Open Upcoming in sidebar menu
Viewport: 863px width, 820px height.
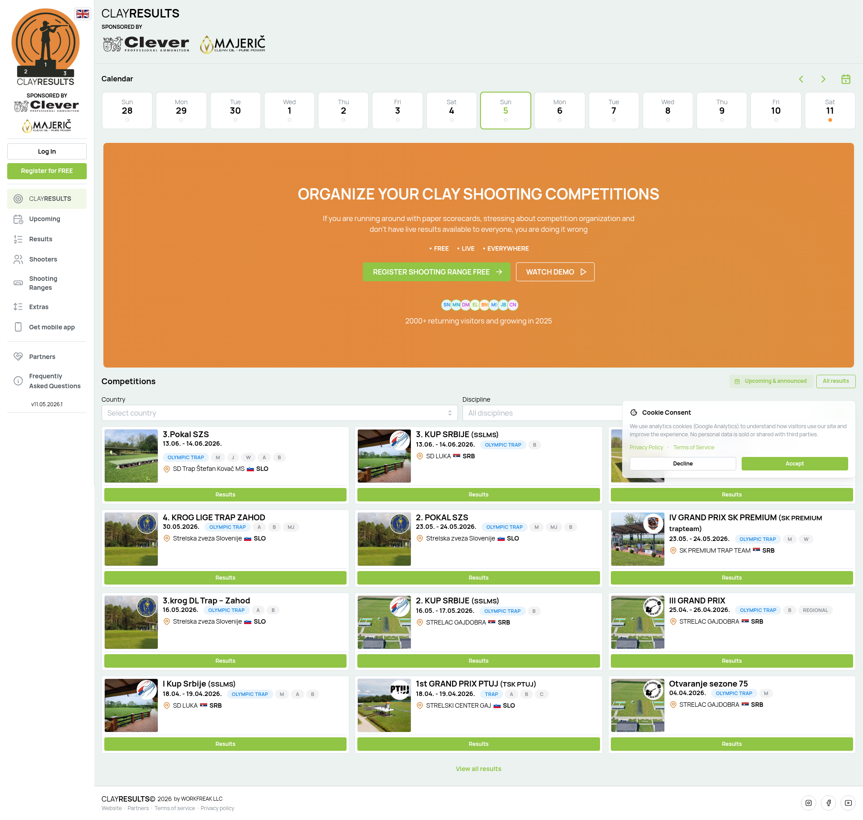(x=47, y=219)
